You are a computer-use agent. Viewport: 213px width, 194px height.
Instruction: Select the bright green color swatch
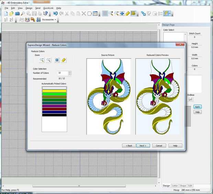pos(54,94)
